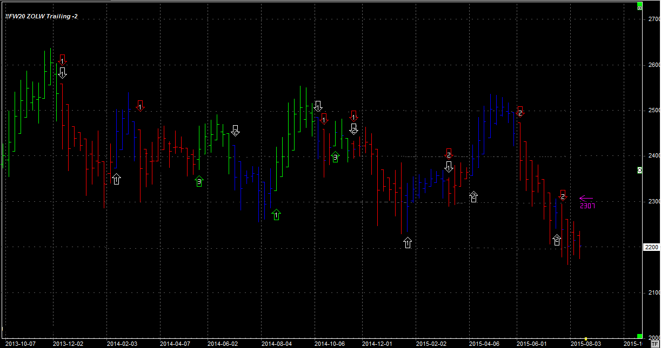The image size is (661, 348).
Task: Select the green up arrow near 2014-08-04
Action: 276,215
